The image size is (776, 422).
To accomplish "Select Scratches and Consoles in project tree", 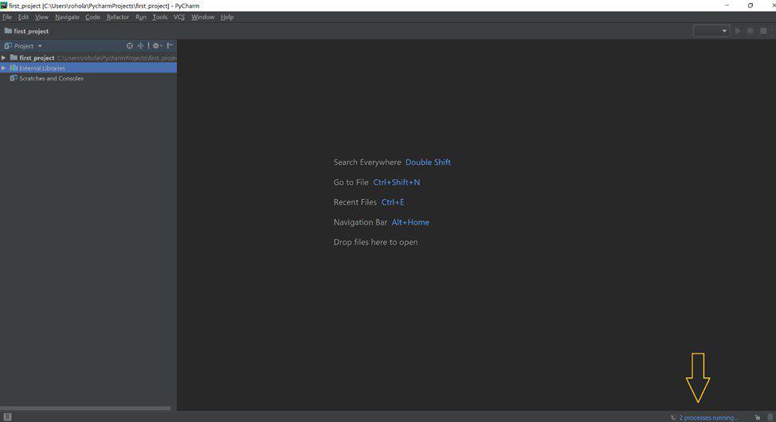I will coord(51,79).
